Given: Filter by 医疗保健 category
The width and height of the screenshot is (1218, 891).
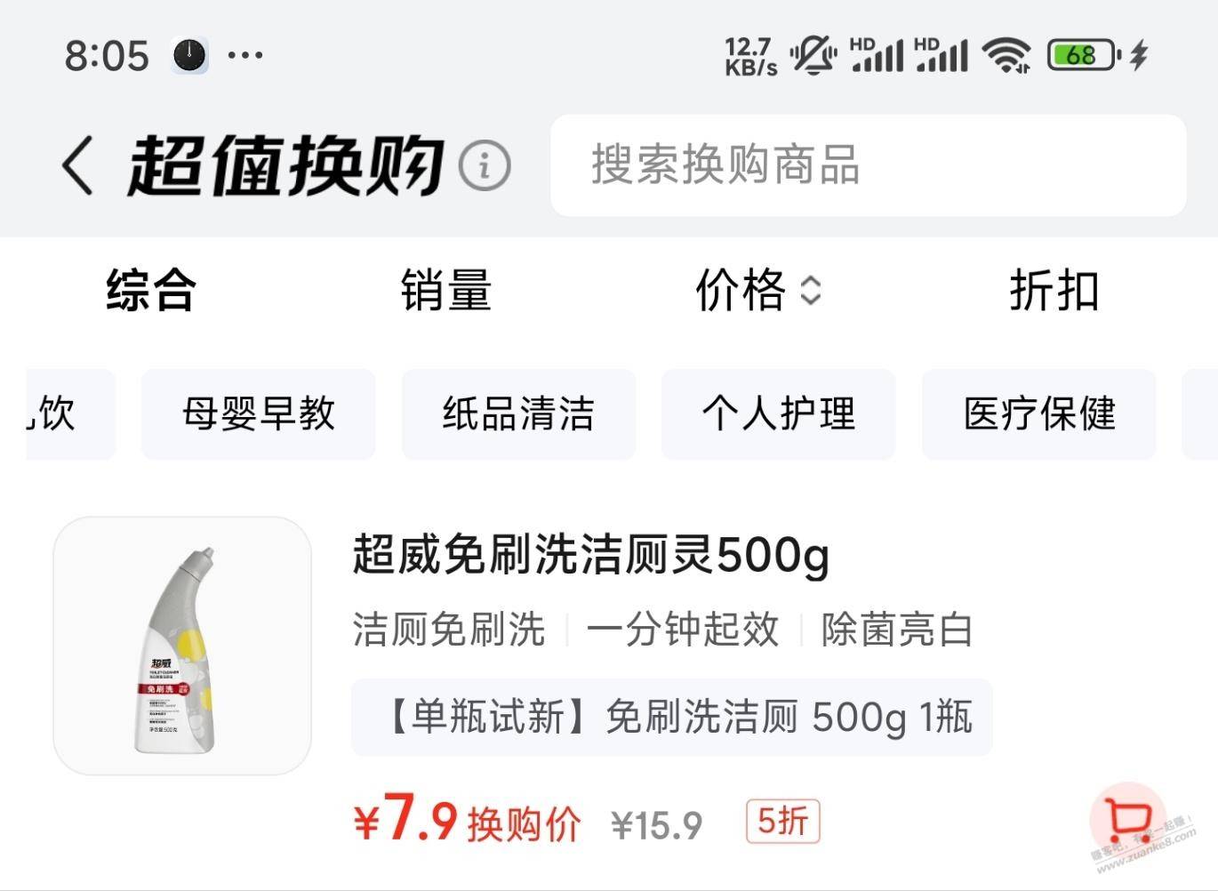Looking at the screenshot, I should tap(1038, 414).
